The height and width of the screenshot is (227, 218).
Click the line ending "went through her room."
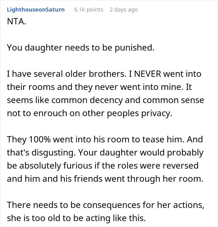[x=105, y=179]
